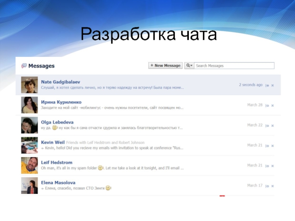This screenshot has width=295, height=221.
Task: Archive the Kevin Weil conversation with x
Action: tap(273, 146)
